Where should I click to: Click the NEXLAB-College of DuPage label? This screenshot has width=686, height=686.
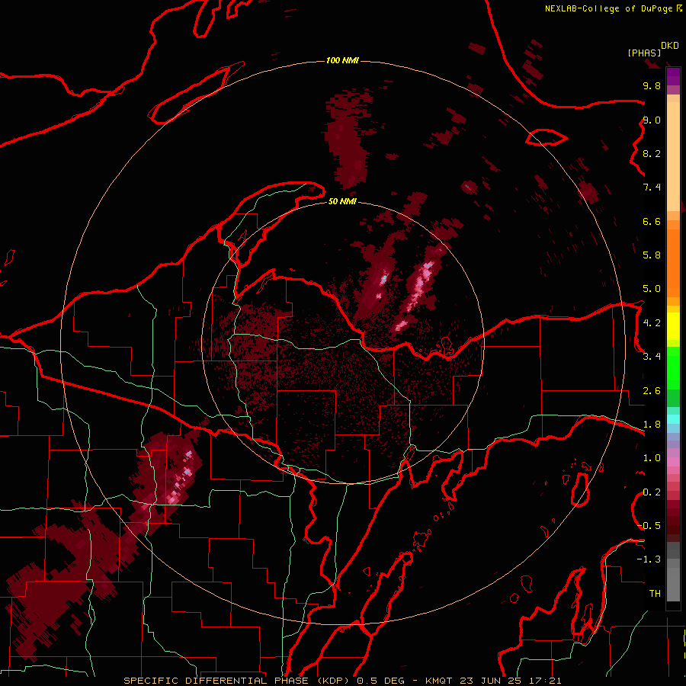click(608, 8)
